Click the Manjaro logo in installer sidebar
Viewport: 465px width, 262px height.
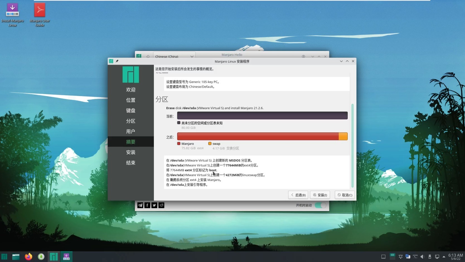[x=131, y=74]
